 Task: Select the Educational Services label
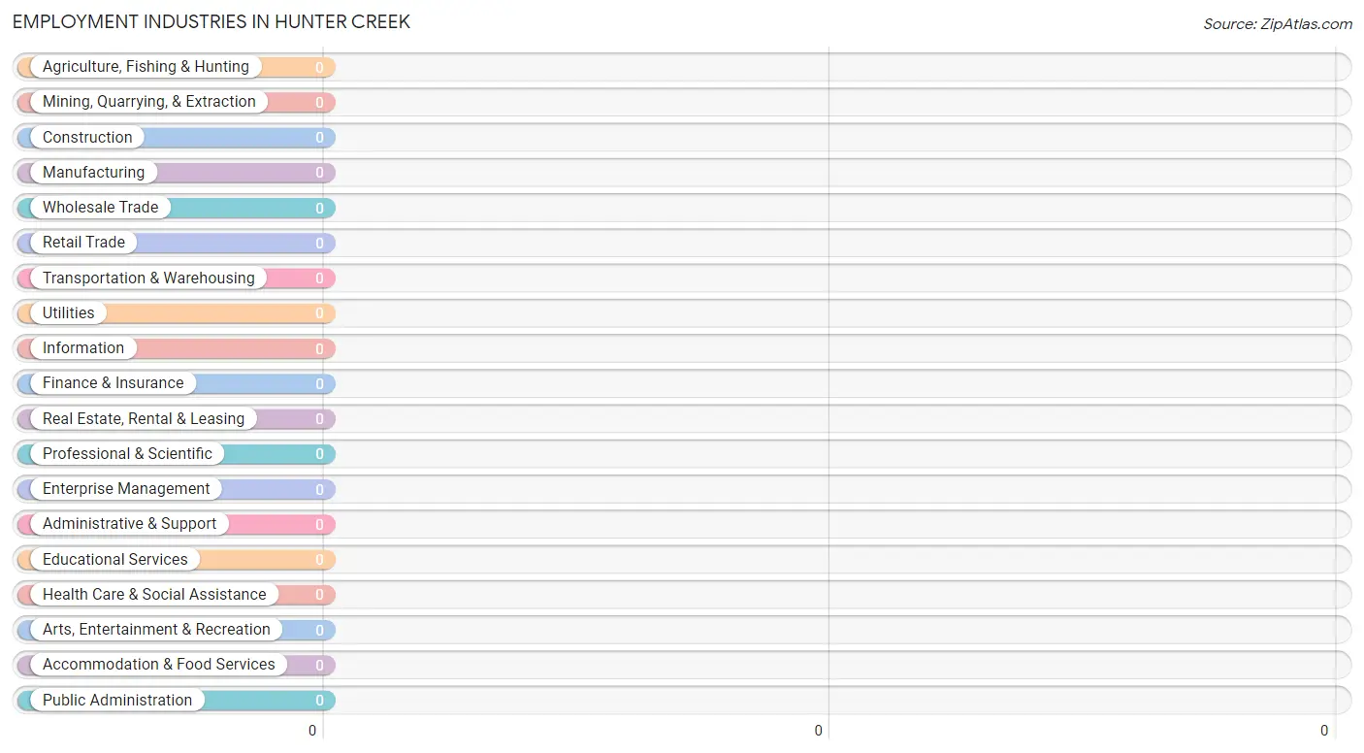[115, 560]
